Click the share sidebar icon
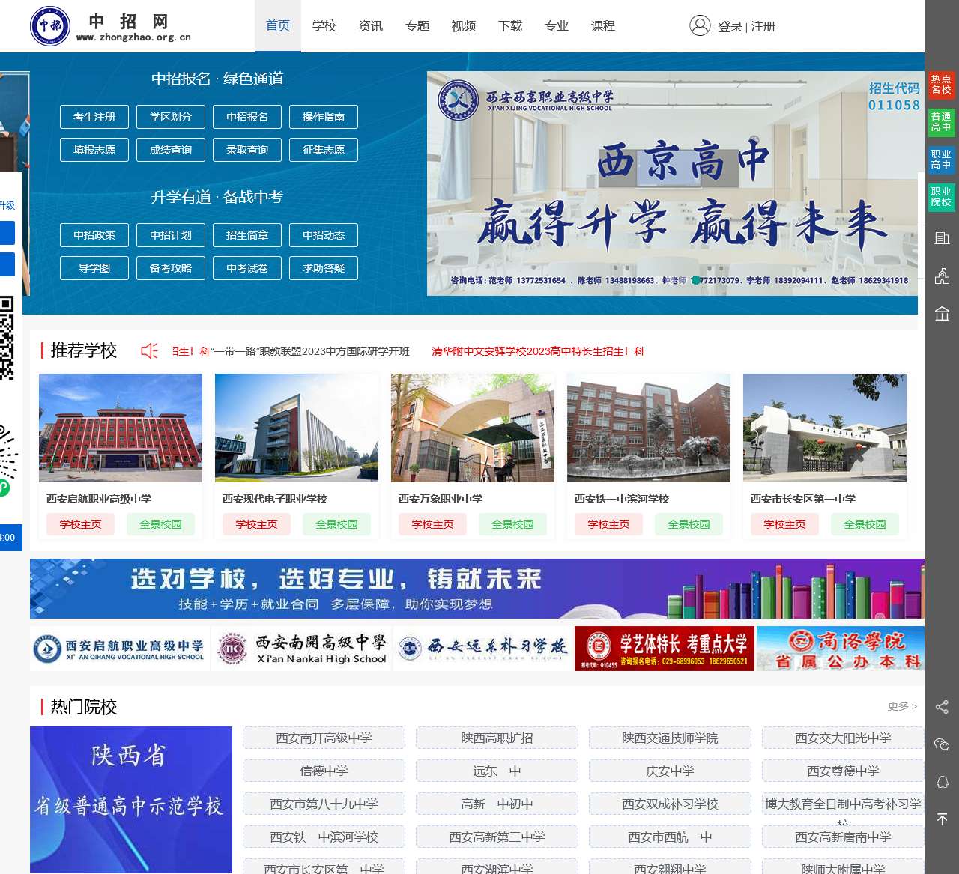The height and width of the screenshot is (874, 959). coord(942,707)
